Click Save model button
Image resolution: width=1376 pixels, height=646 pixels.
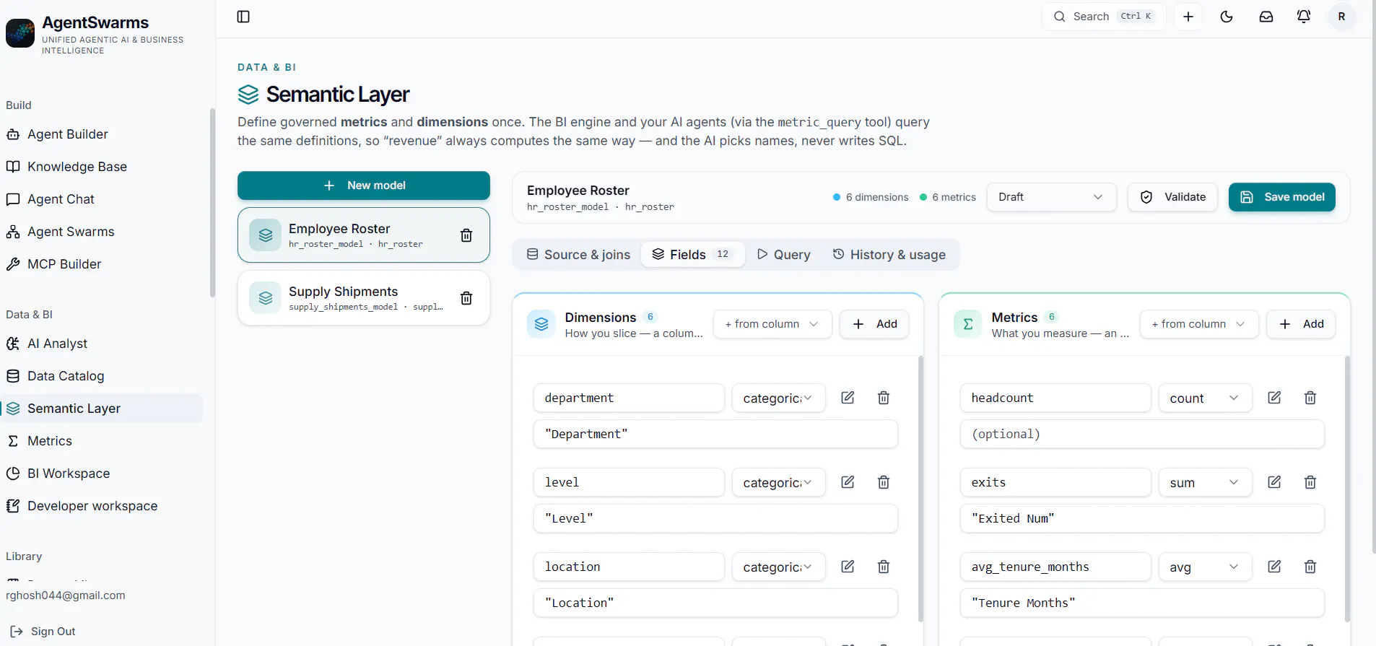[x=1282, y=197]
